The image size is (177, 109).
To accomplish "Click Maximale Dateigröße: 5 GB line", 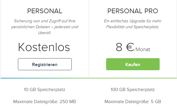I will [133, 102].
